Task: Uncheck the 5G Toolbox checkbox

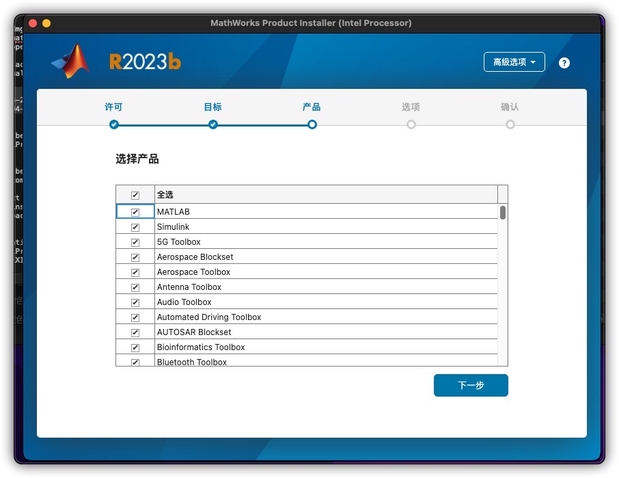Action: click(135, 242)
